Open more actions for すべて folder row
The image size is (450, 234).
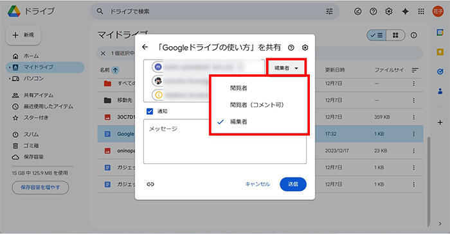pyautogui.click(x=413, y=83)
